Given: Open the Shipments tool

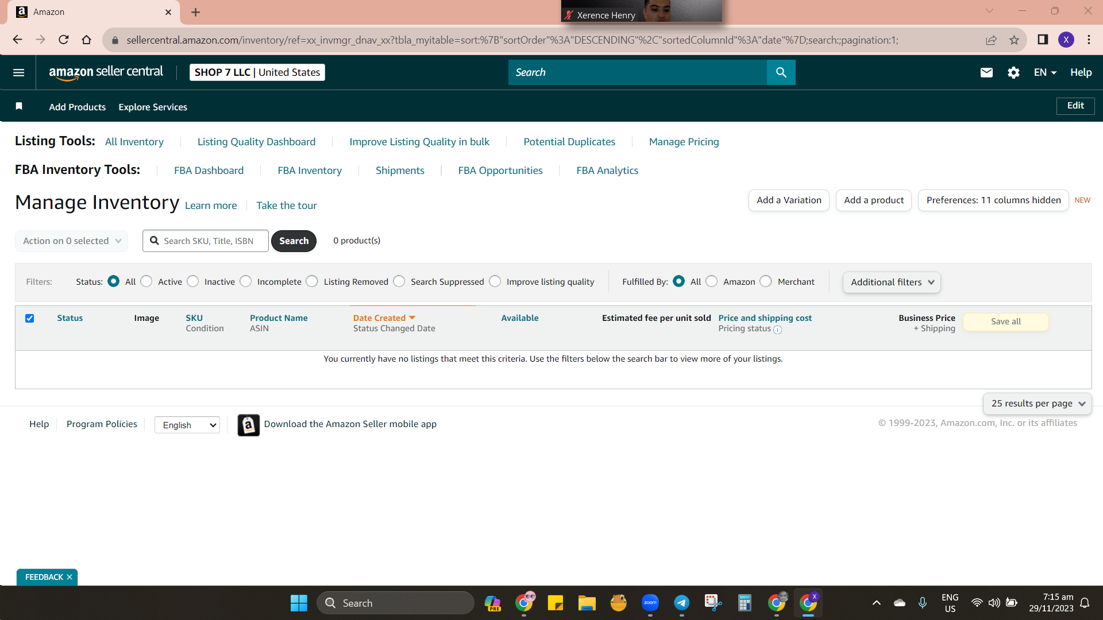Looking at the screenshot, I should coord(400,170).
